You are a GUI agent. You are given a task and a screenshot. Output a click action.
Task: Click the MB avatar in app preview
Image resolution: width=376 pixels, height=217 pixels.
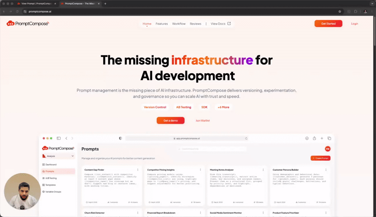tap(328, 149)
